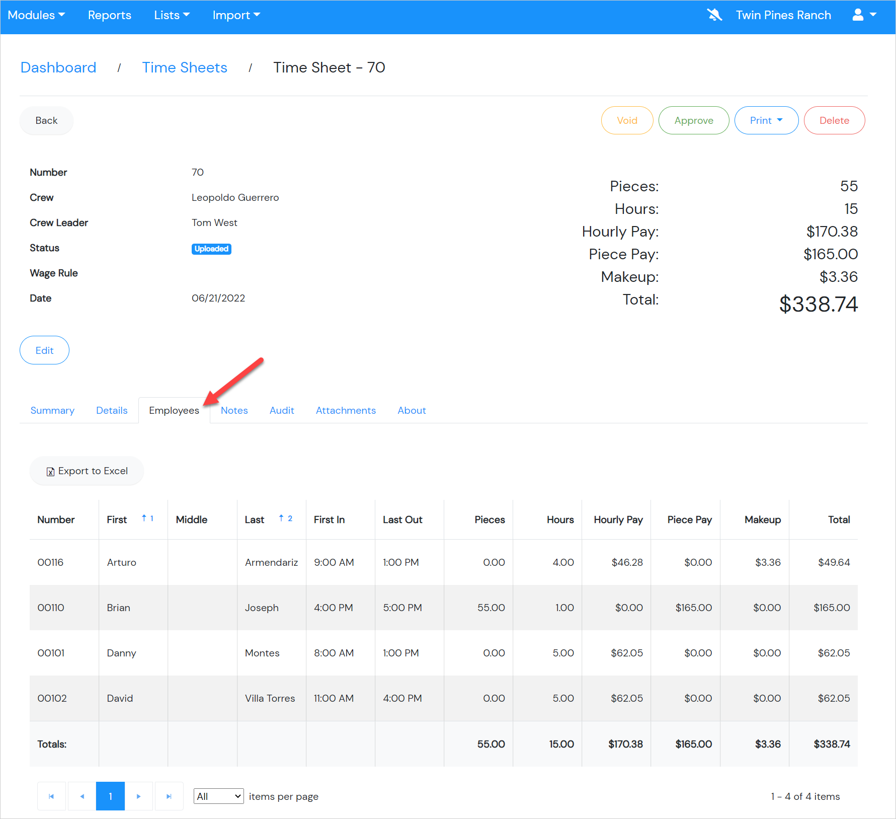
Task: Click the muted notifications bell icon
Action: [x=714, y=15]
